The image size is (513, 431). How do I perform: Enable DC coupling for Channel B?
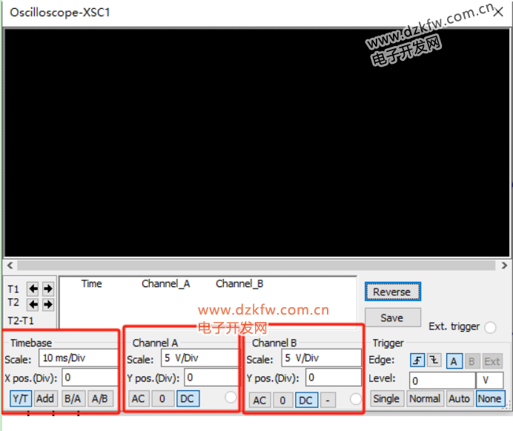click(x=305, y=400)
